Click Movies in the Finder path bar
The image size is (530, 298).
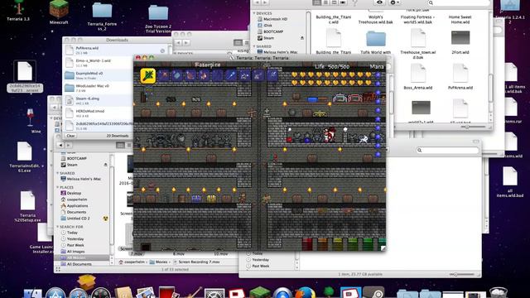click(158, 262)
